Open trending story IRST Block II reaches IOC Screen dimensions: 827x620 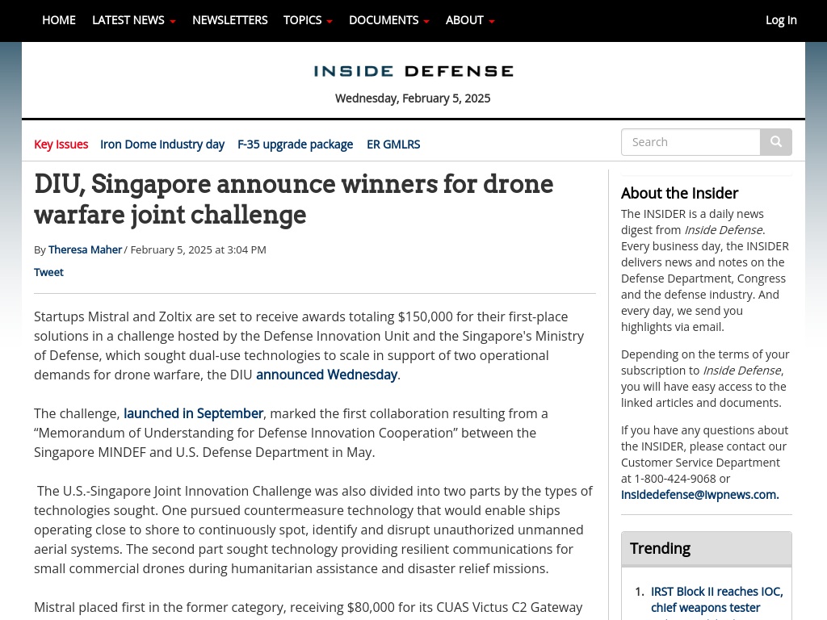[x=717, y=600]
